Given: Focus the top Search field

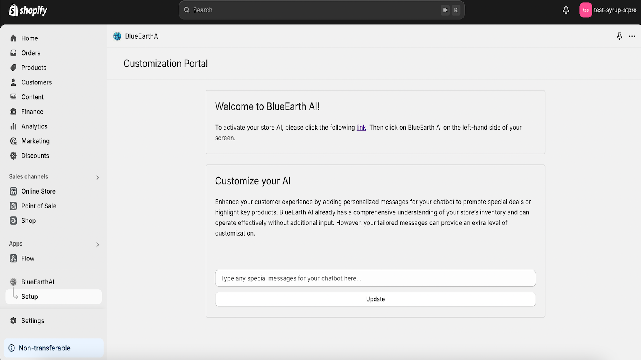Looking at the screenshot, I should [322, 10].
